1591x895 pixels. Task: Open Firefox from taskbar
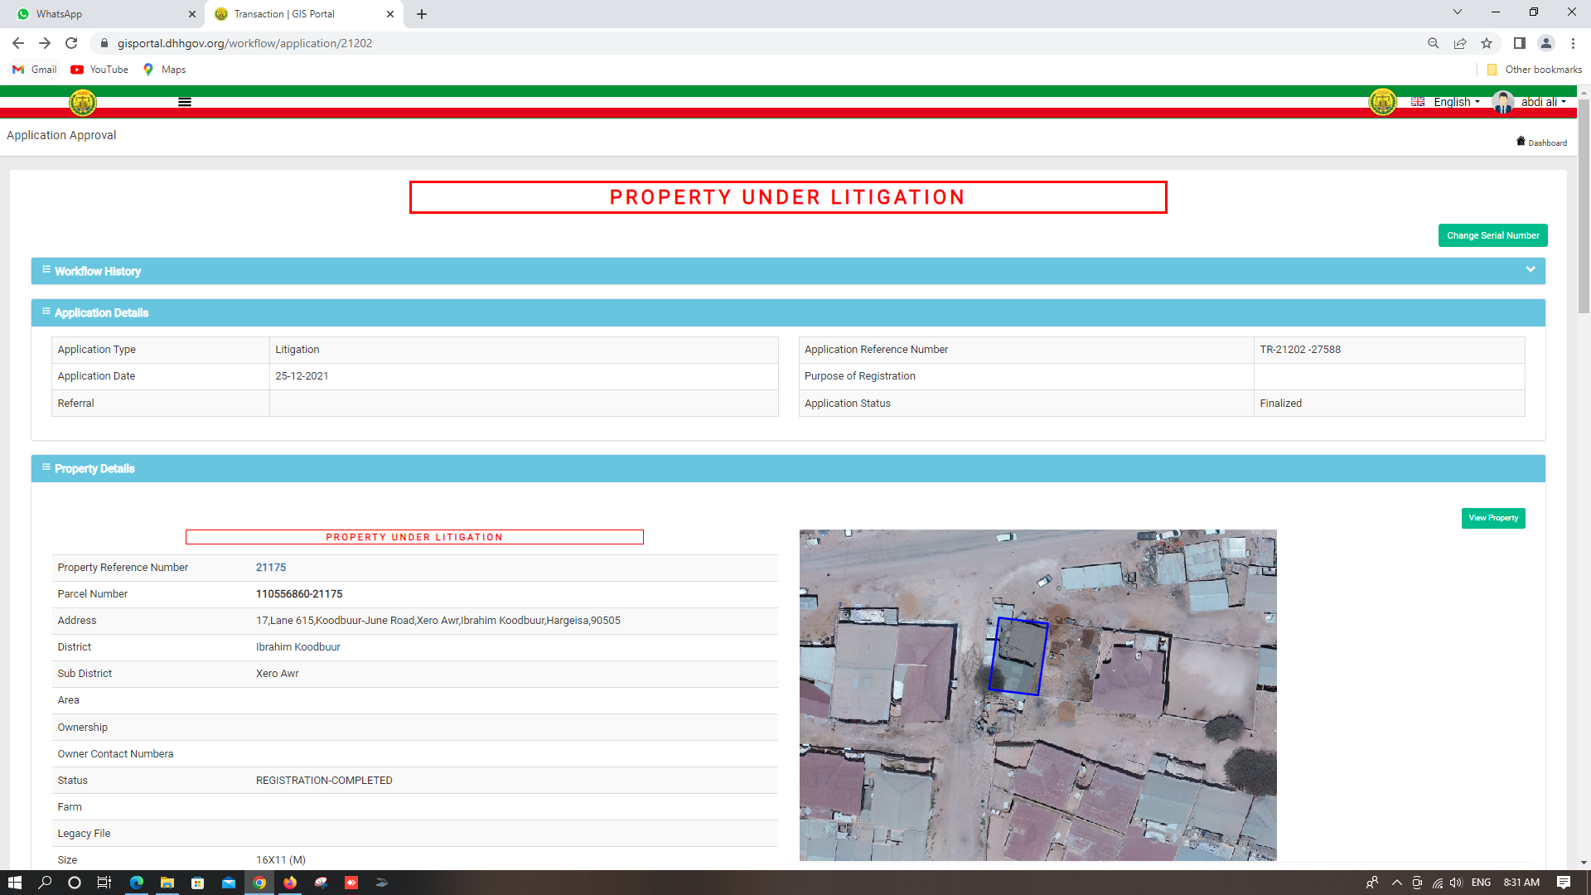pyautogui.click(x=290, y=883)
